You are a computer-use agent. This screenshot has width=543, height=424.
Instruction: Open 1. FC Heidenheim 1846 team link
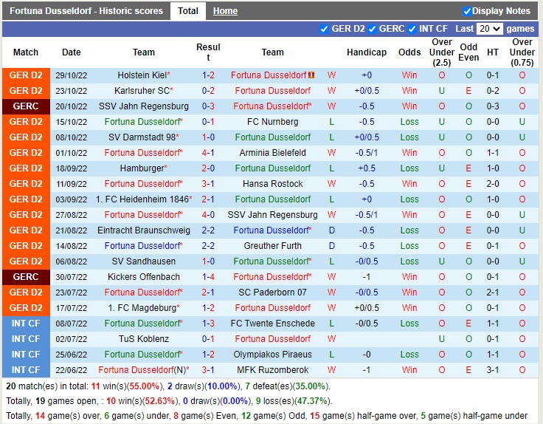[142, 199]
